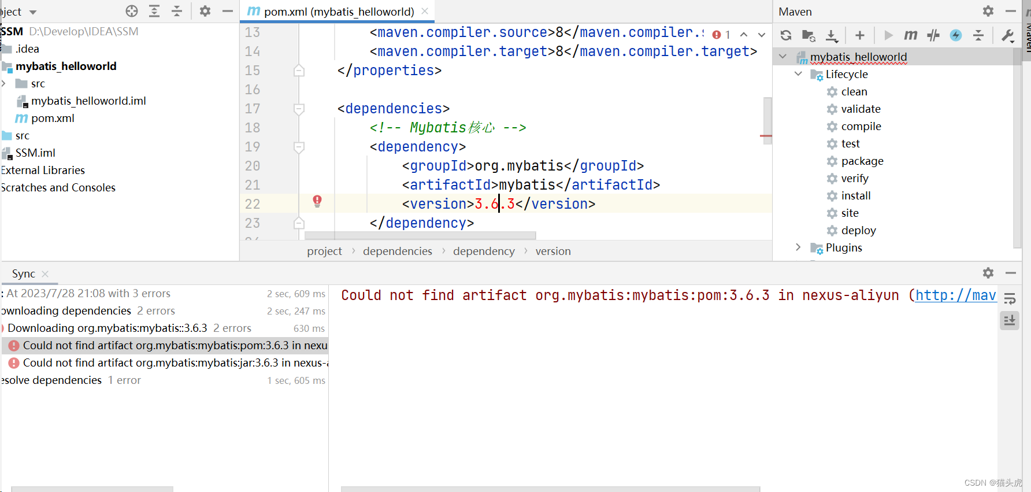Go to previous highlighted error arrow

click(744, 35)
